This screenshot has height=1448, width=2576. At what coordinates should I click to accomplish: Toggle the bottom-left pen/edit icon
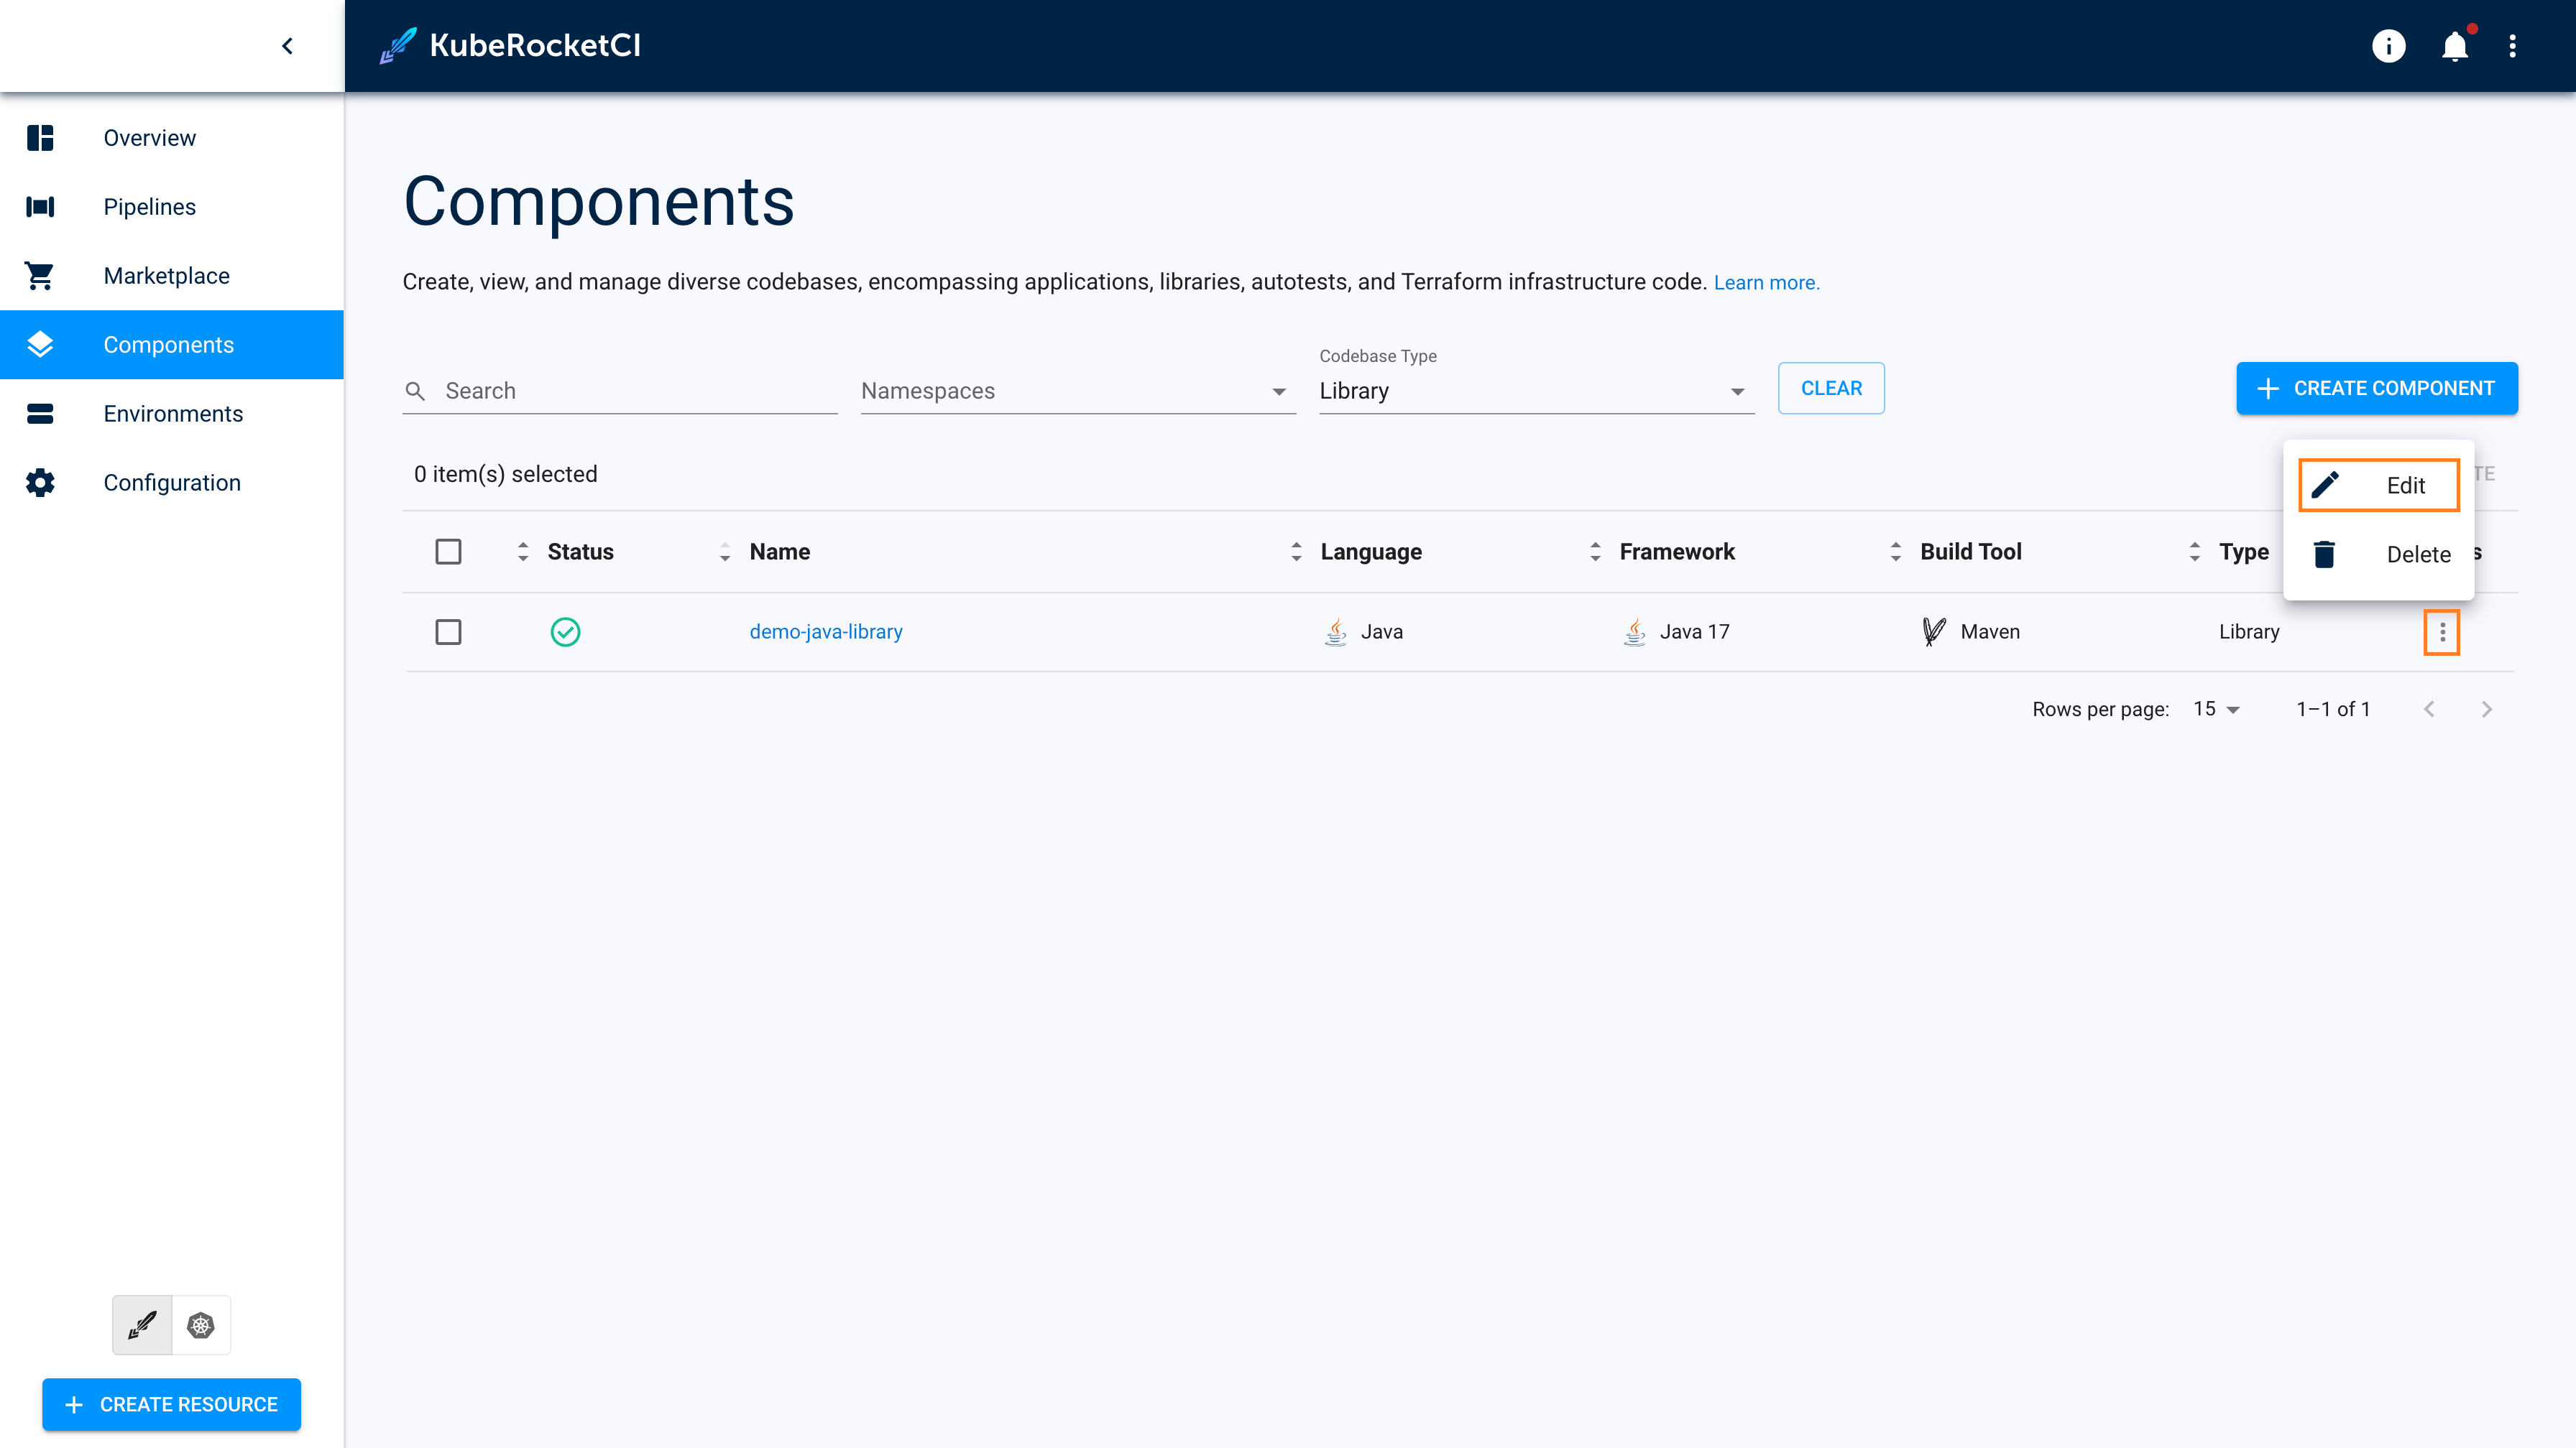(142, 1324)
